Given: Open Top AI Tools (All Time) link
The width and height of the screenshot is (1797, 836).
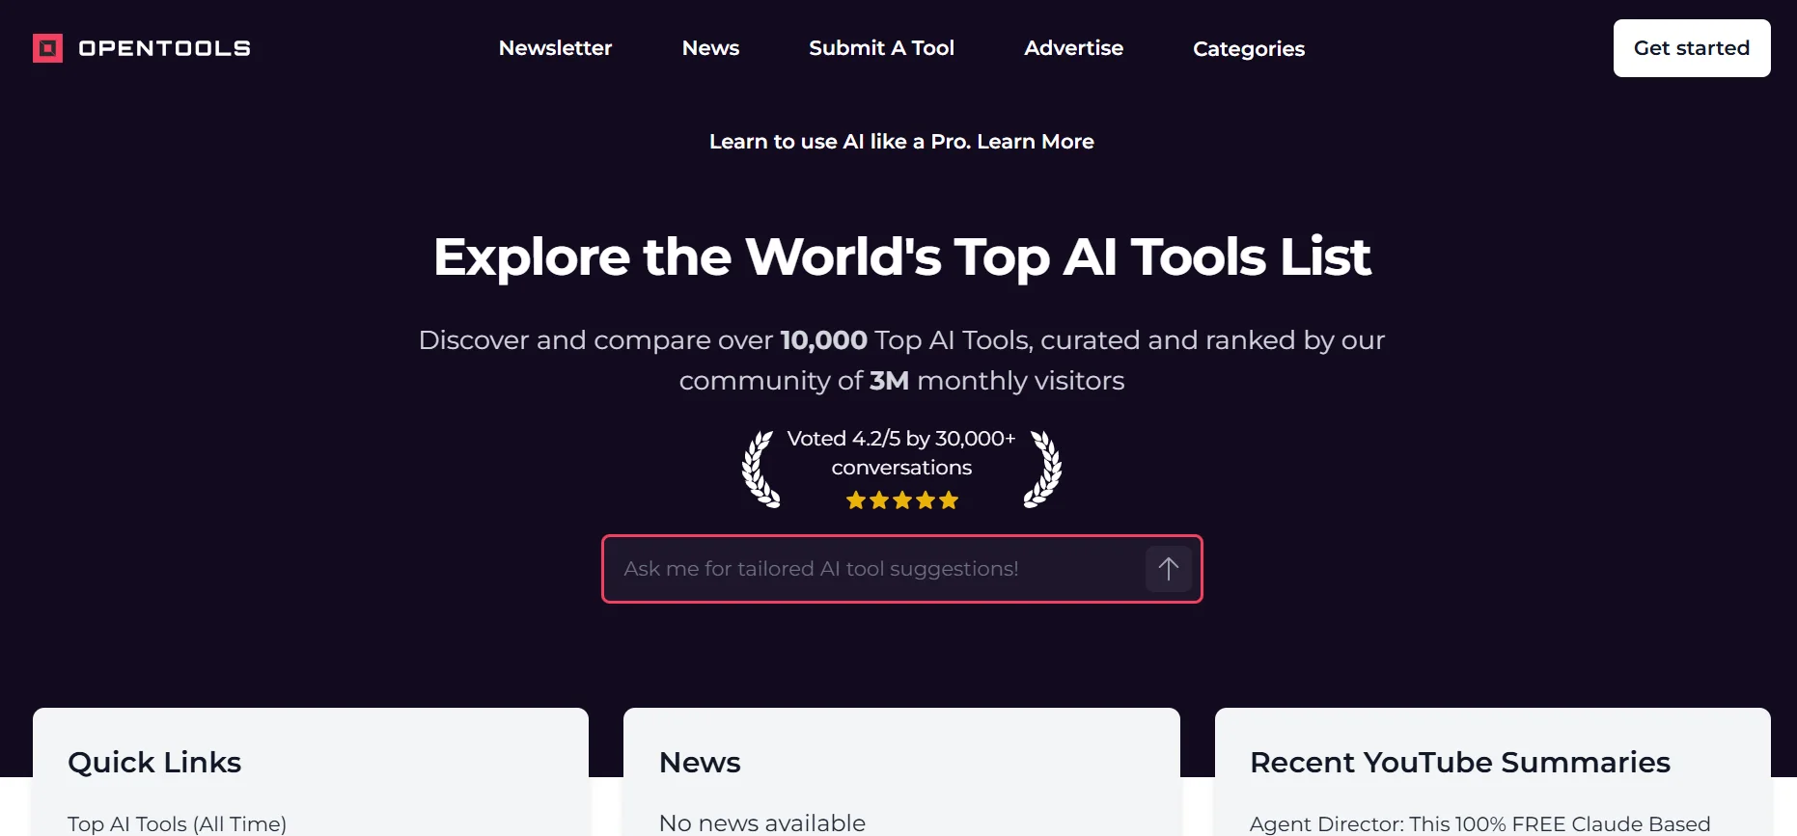Looking at the screenshot, I should (x=177, y=823).
